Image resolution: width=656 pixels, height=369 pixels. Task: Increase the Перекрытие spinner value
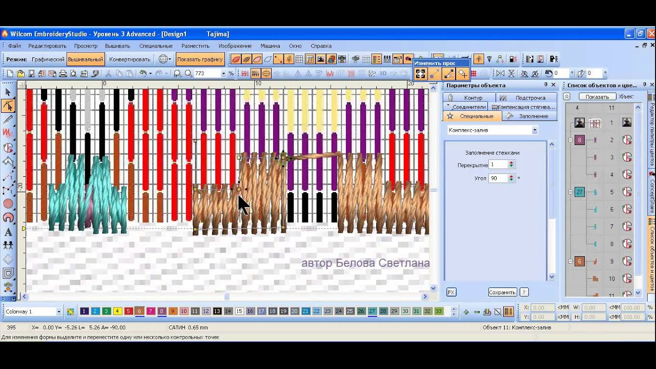pyautogui.click(x=511, y=163)
